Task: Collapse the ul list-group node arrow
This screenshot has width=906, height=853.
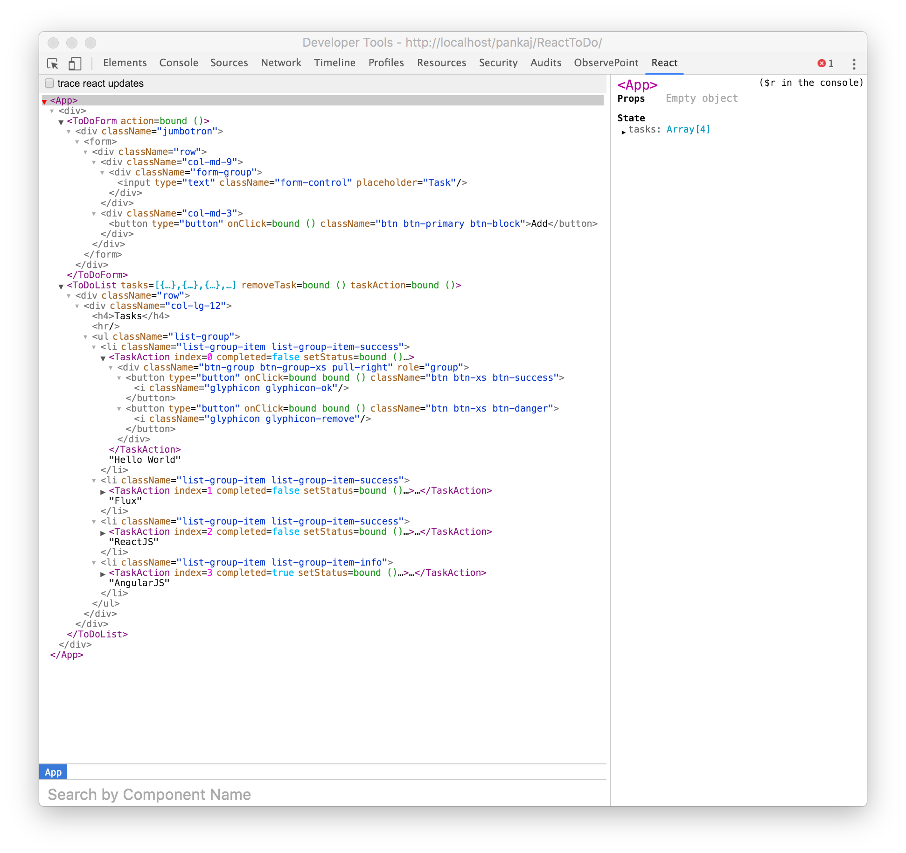Action: pos(85,337)
